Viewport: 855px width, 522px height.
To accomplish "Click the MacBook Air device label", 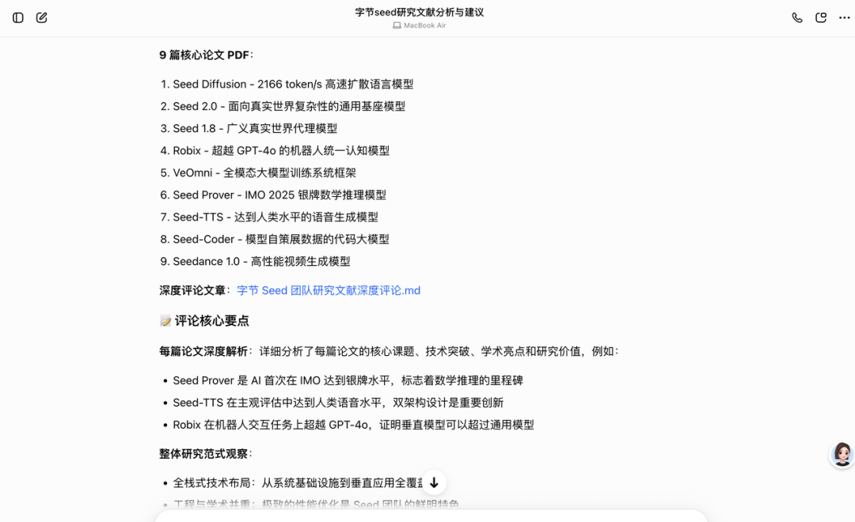I will pyautogui.click(x=425, y=25).
